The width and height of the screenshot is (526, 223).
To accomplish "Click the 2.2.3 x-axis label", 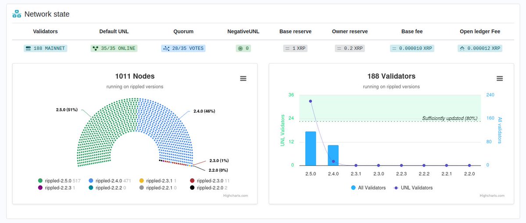I will point(401,174).
